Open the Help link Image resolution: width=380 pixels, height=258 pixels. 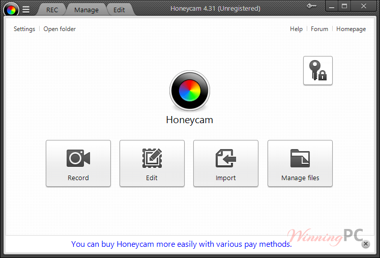point(296,29)
